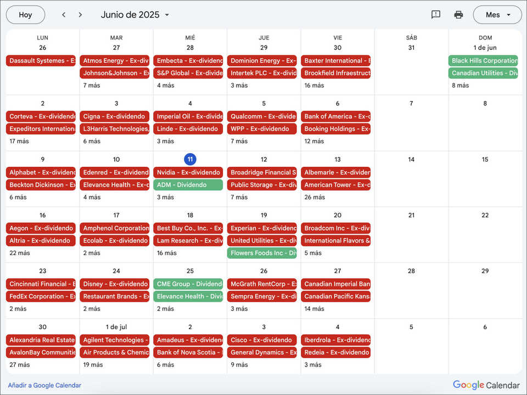
Task: Open Booking Holdings event
Action: tap(336, 129)
